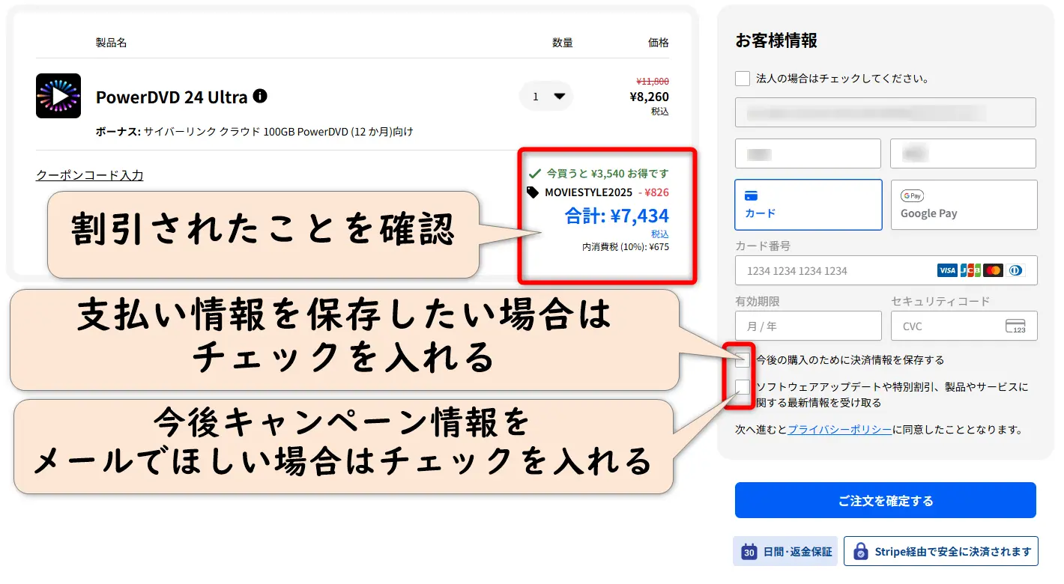Click the Mastercard icon in the card number field
Viewport: 1064px width, 584px height.
(992, 270)
